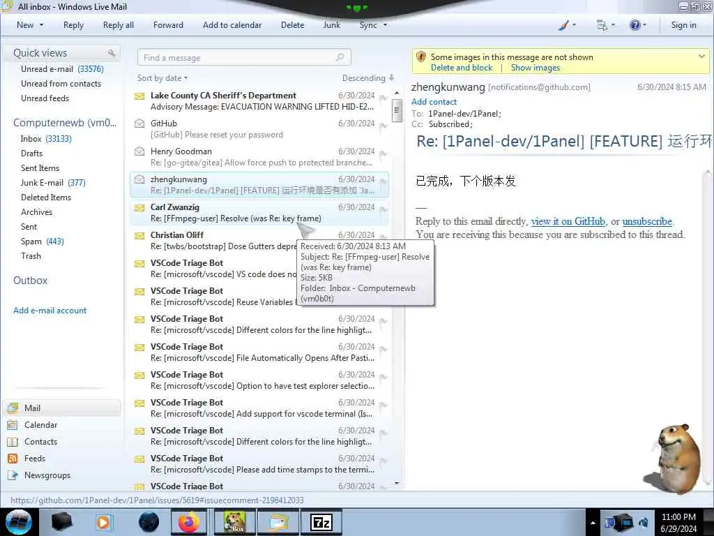Delete the selected message
Image resolution: width=714 pixels, height=536 pixels.
292,25
